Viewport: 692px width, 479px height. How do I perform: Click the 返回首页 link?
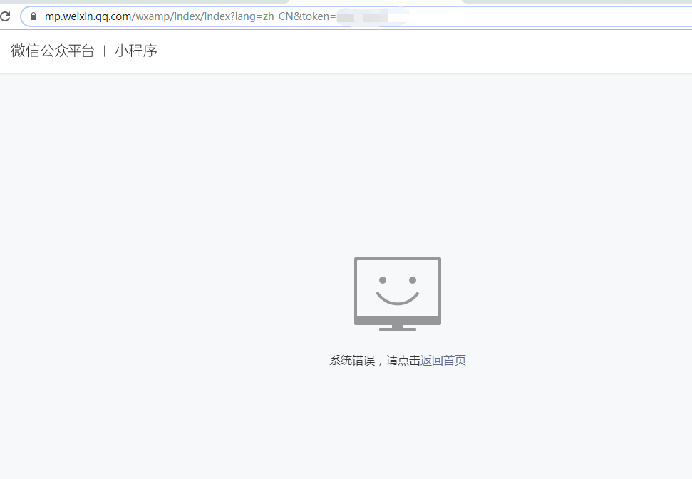coord(443,360)
